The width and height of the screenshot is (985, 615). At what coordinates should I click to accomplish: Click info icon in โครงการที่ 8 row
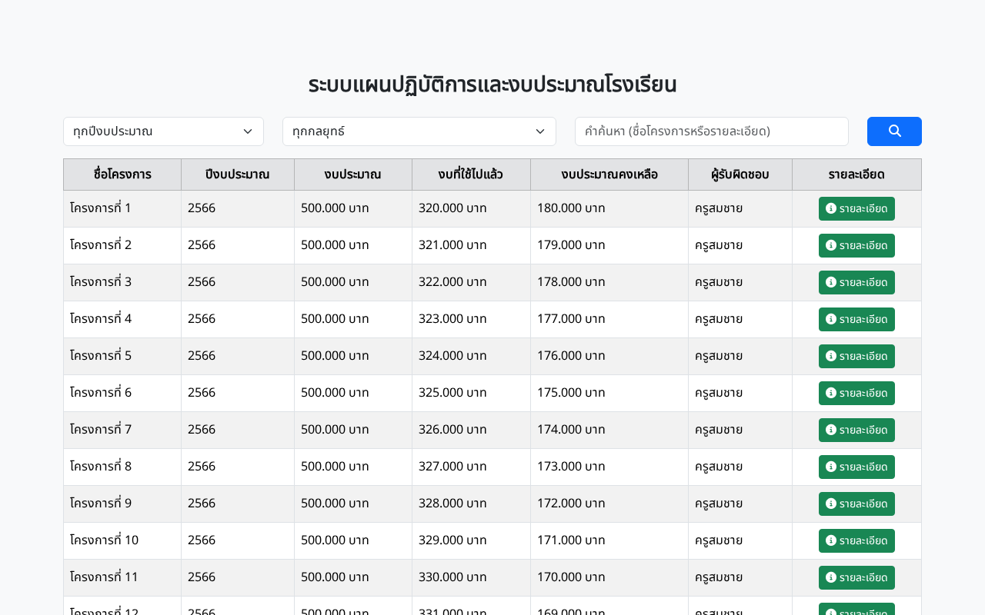tap(831, 467)
